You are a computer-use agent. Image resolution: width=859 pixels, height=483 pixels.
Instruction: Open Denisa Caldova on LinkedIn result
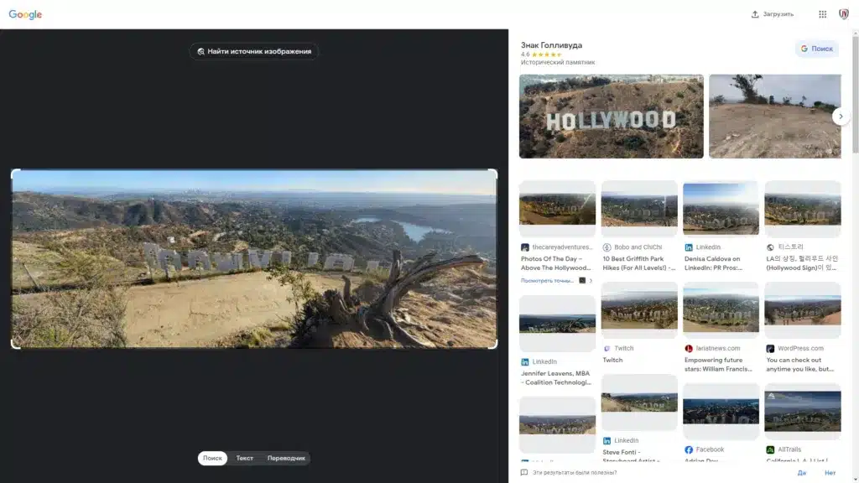pos(713,263)
